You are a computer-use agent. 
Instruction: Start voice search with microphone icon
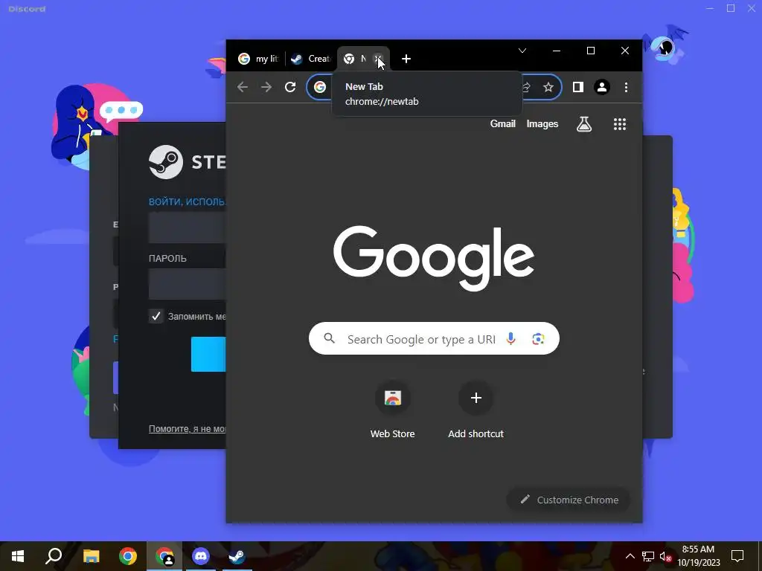tap(510, 338)
